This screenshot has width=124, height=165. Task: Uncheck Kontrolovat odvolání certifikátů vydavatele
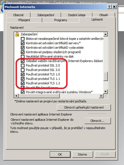point(23,48)
